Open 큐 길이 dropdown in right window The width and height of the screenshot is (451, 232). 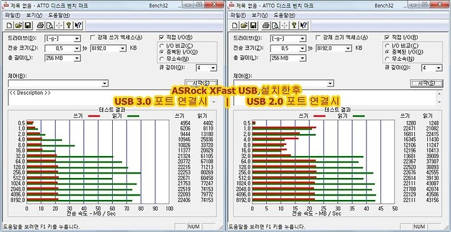coord(438,68)
